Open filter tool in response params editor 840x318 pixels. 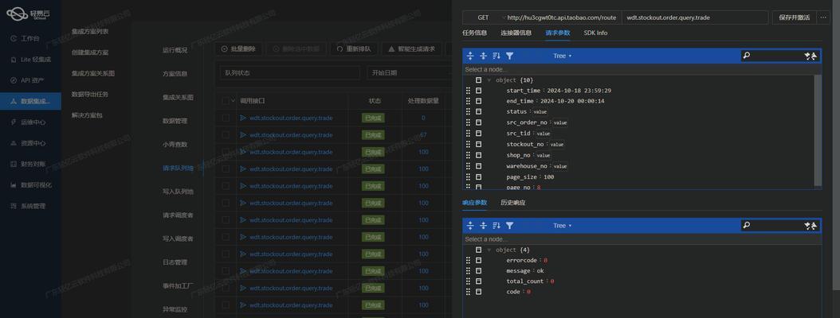pyautogui.click(x=509, y=226)
